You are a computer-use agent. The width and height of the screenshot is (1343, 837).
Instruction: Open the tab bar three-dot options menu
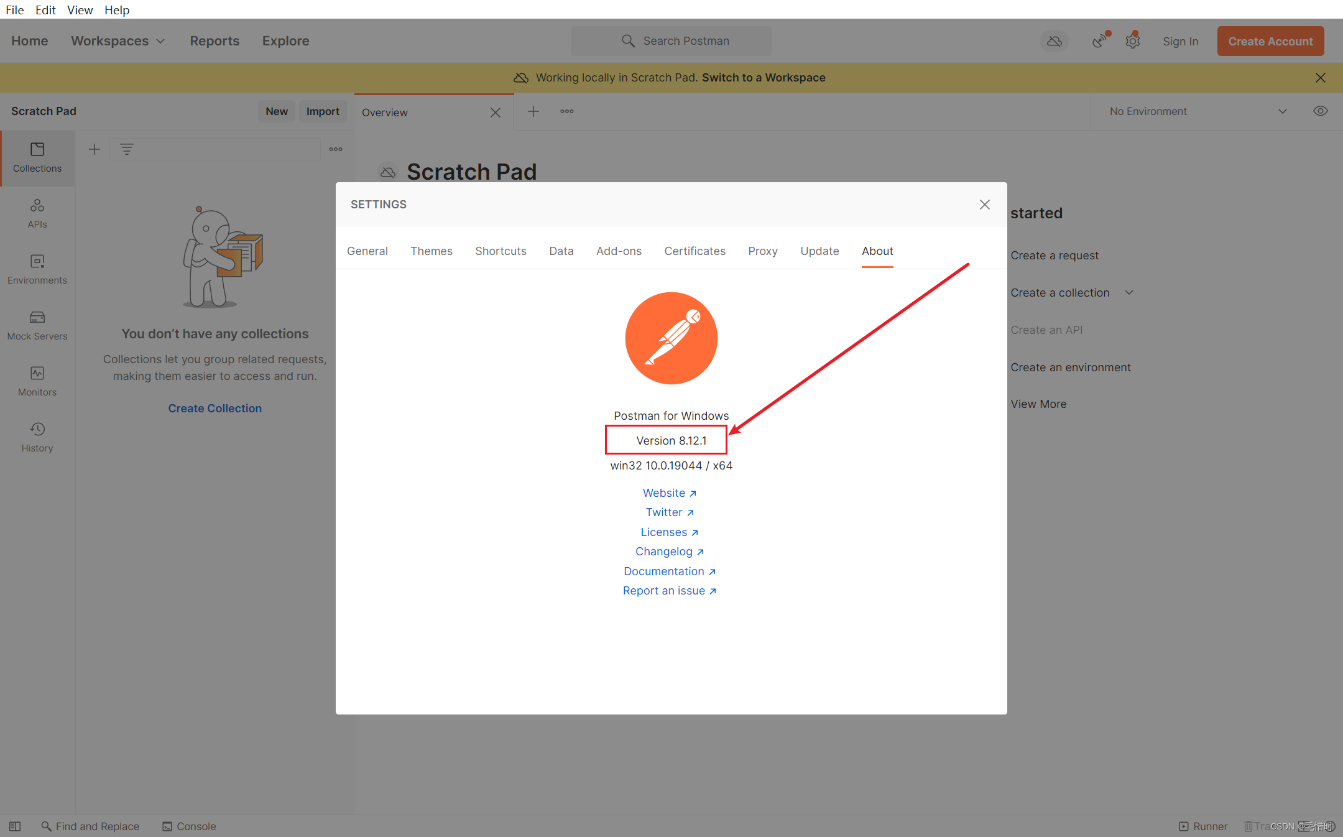tap(567, 112)
